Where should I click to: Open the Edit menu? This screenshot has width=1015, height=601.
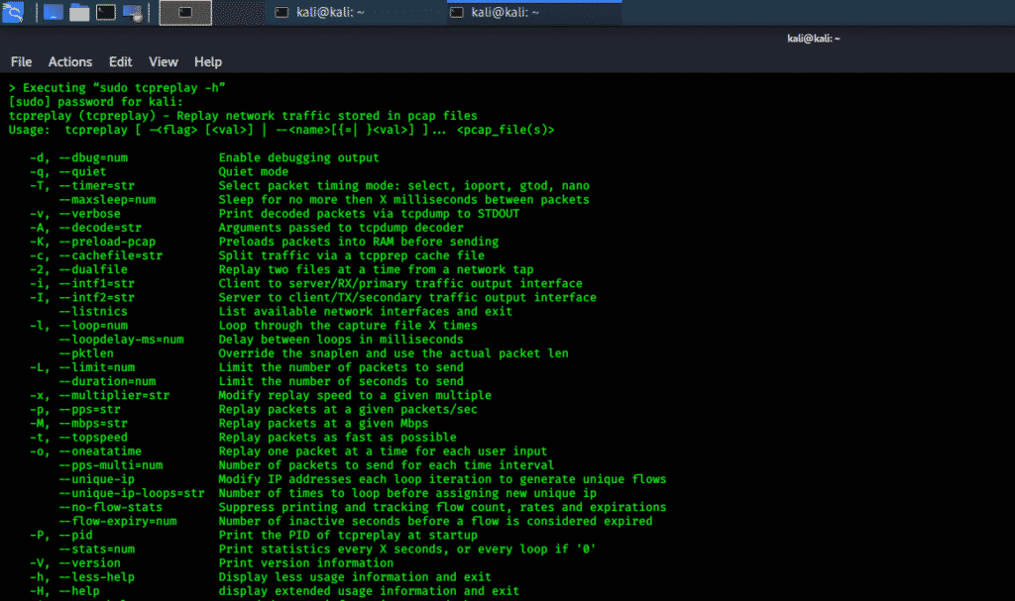[120, 61]
